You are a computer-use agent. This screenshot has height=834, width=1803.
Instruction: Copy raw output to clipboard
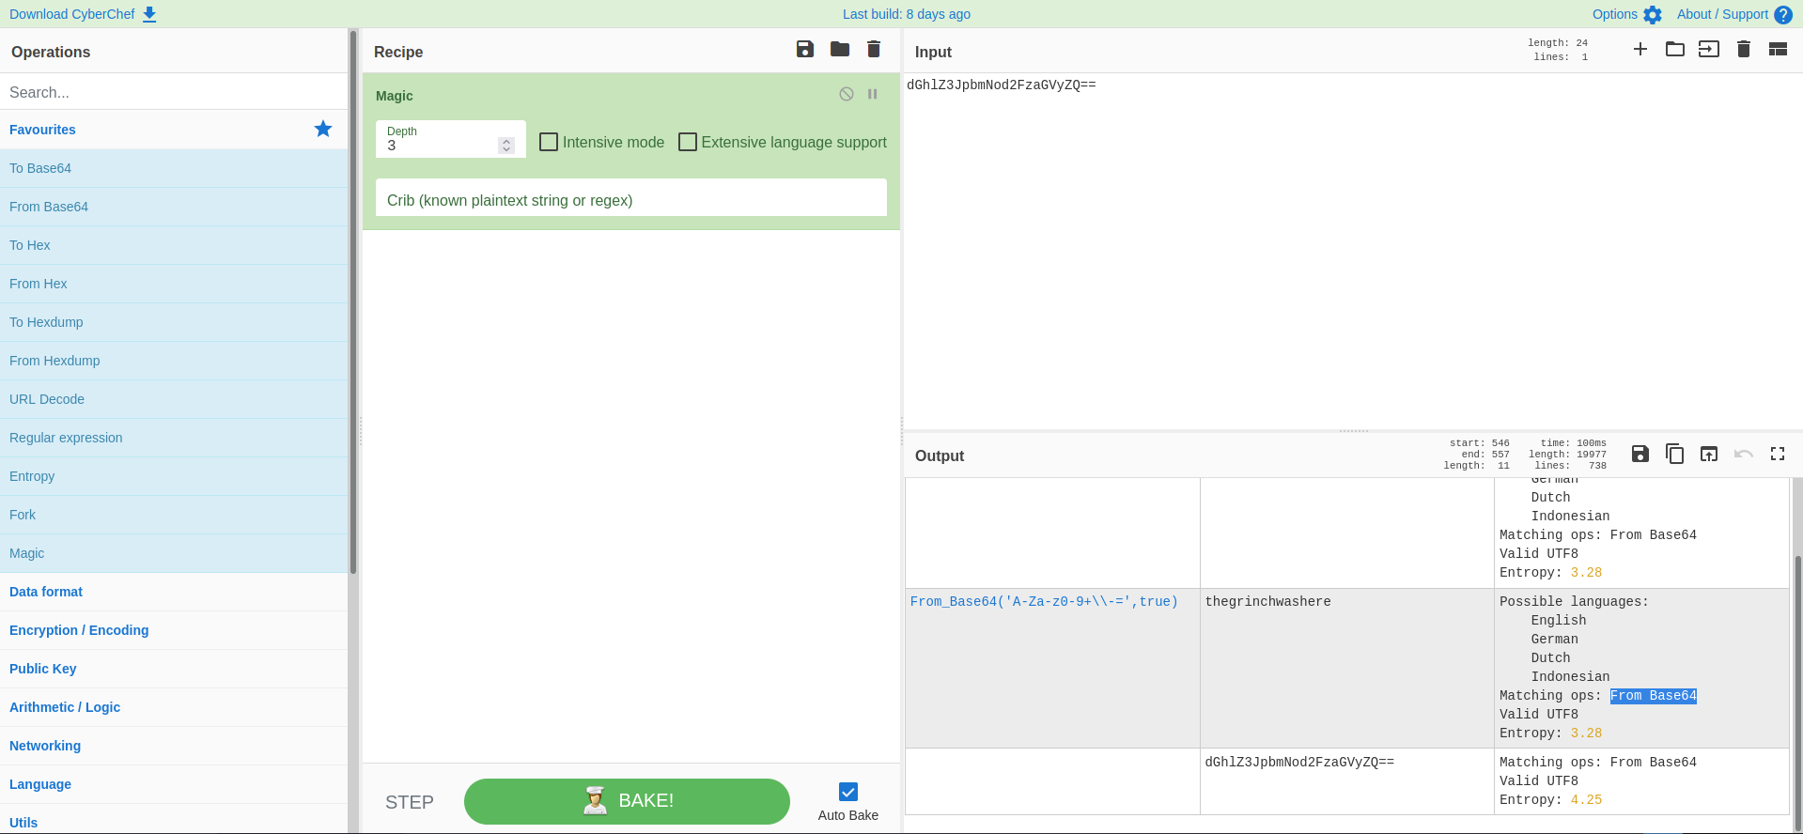click(x=1674, y=455)
